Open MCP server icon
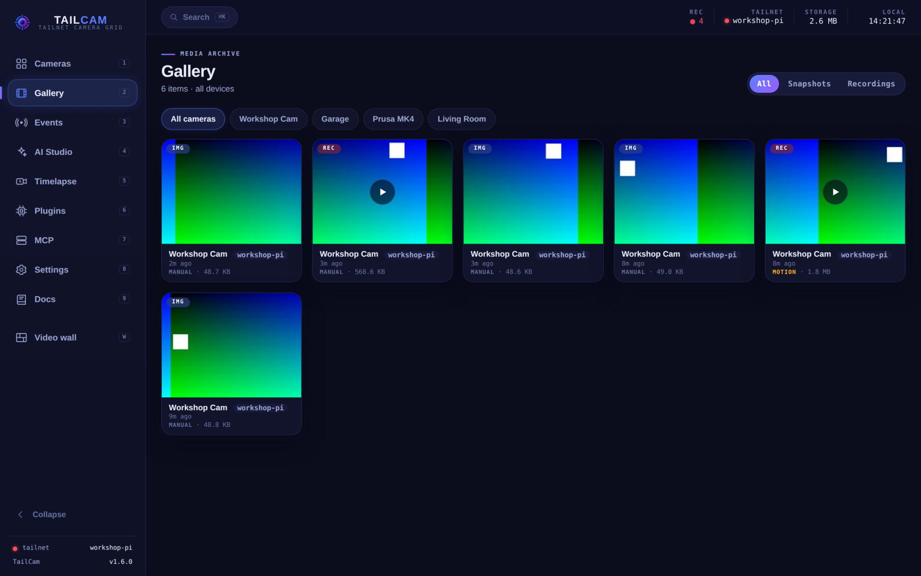Screen dimensions: 921x576 pyautogui.click(x=21, y=240)
